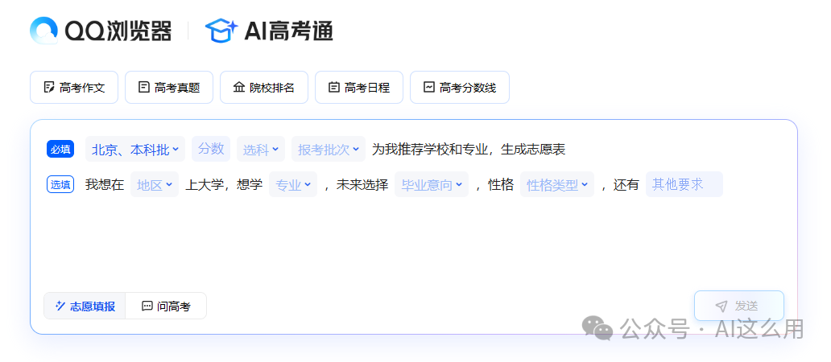Click the 高考日程 calendar icon
The image size is (831, 362).
(333, 87)
